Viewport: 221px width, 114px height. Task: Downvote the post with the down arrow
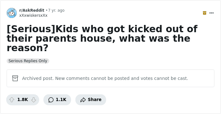[x=33, y=100]
